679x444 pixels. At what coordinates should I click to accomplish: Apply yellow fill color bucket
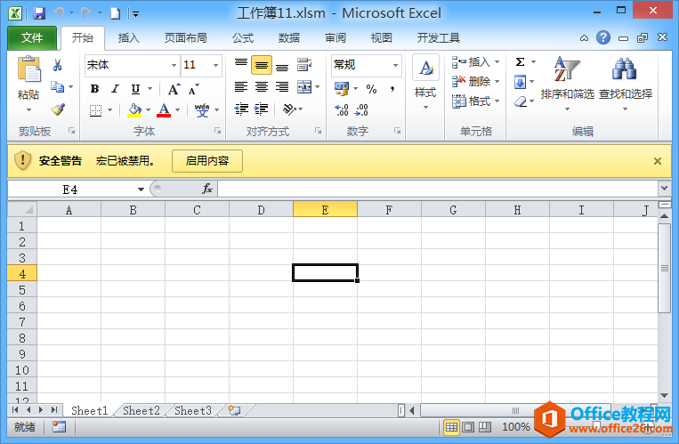[x=134, y=110]
